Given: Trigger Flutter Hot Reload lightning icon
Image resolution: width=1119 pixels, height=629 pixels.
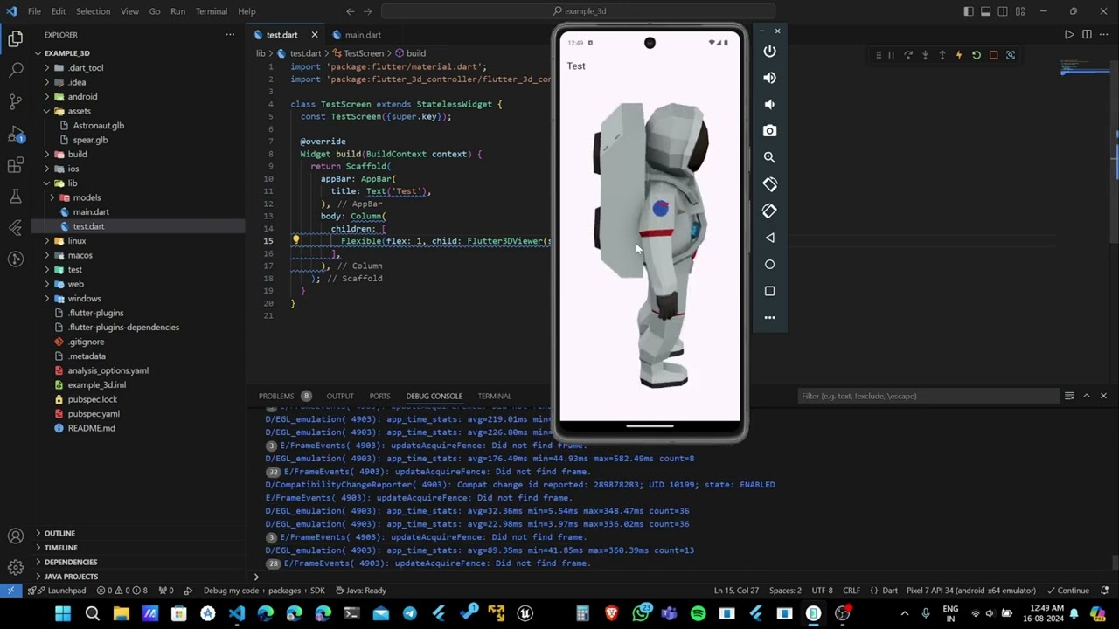Looking at the screenshot, I should tap(959, 55).
